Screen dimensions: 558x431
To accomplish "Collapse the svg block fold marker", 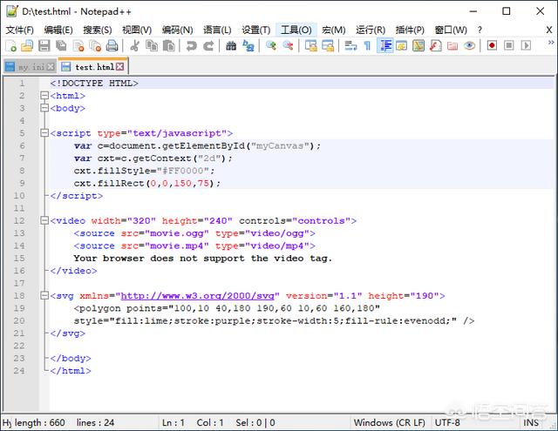I will [x=44, y=295].
